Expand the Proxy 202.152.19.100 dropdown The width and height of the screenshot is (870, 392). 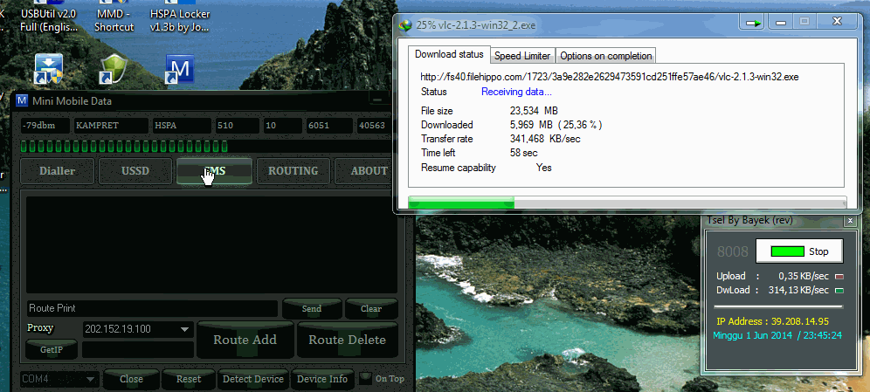coord(184,329)
